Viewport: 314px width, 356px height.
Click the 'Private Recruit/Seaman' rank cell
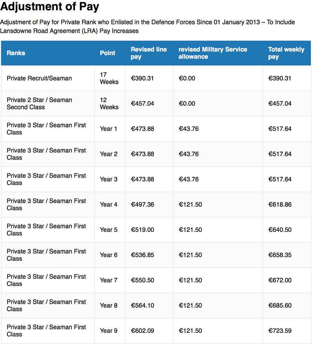click(39, 78)
